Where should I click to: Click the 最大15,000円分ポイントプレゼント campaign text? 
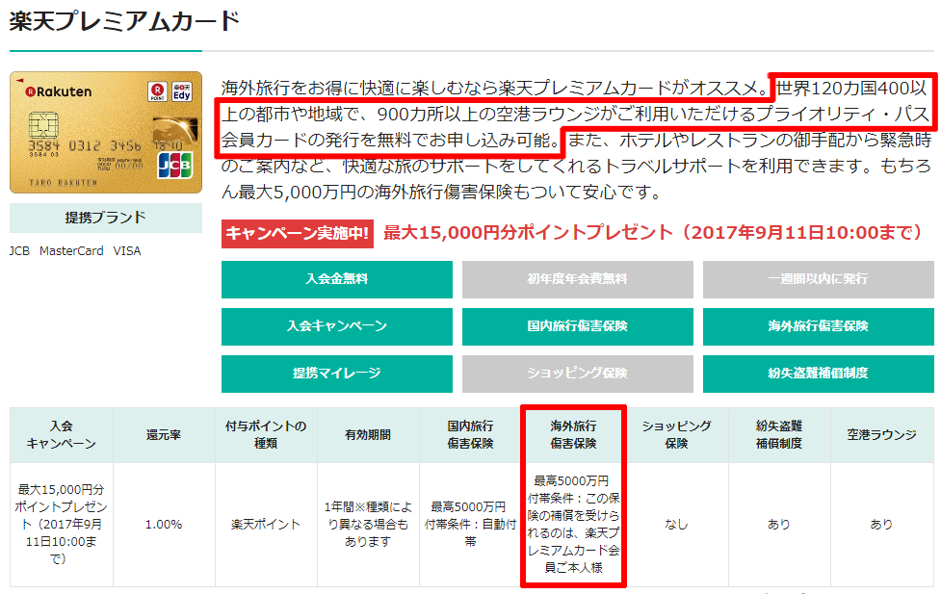(652, 233)
